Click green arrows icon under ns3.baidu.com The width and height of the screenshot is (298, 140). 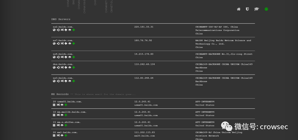(x=73, y=81)
